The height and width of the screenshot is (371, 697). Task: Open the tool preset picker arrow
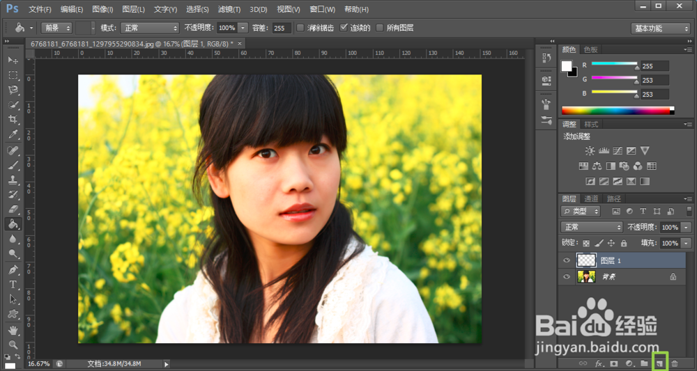click(31, 28)
